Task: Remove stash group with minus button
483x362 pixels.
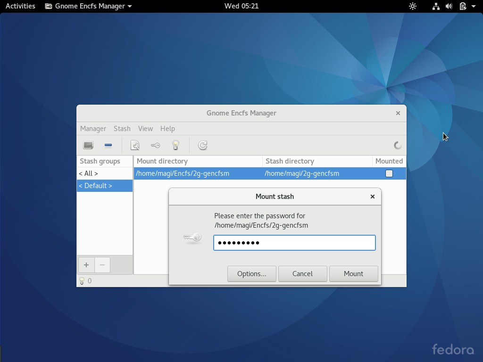Action: (x=102, y=265)
